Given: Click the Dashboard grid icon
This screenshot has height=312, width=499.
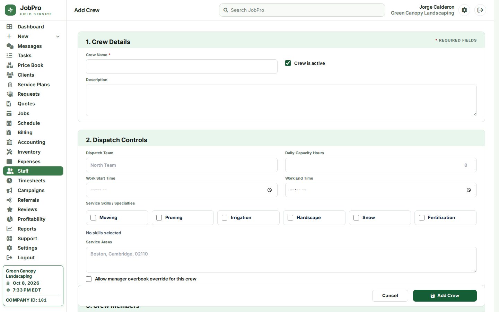Looking at the screenshot, I should point(9,27).
